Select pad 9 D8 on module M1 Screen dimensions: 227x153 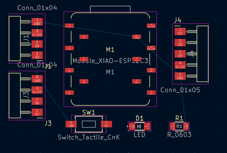tap(137, 81)
